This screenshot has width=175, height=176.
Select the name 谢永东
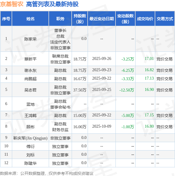pos(30,70)
